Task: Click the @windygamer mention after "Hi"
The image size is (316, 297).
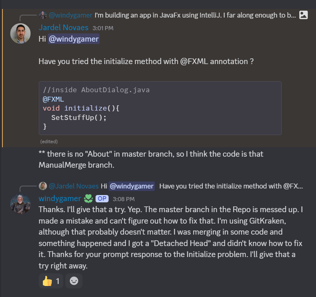Action: (x=74, y=39)
